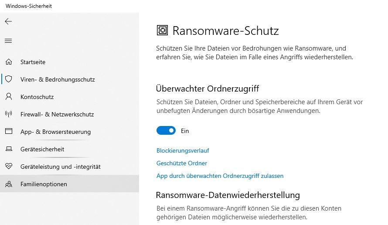Open the Blockierungsverlauf link
The width and height of the screenshot is (388, 225).
coord(183,150)
